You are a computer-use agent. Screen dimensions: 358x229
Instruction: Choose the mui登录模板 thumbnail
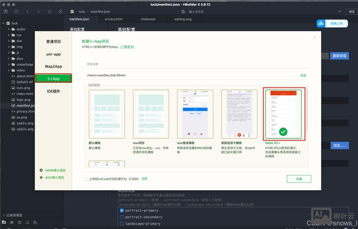pyautogui.click(x=195, y=114)
